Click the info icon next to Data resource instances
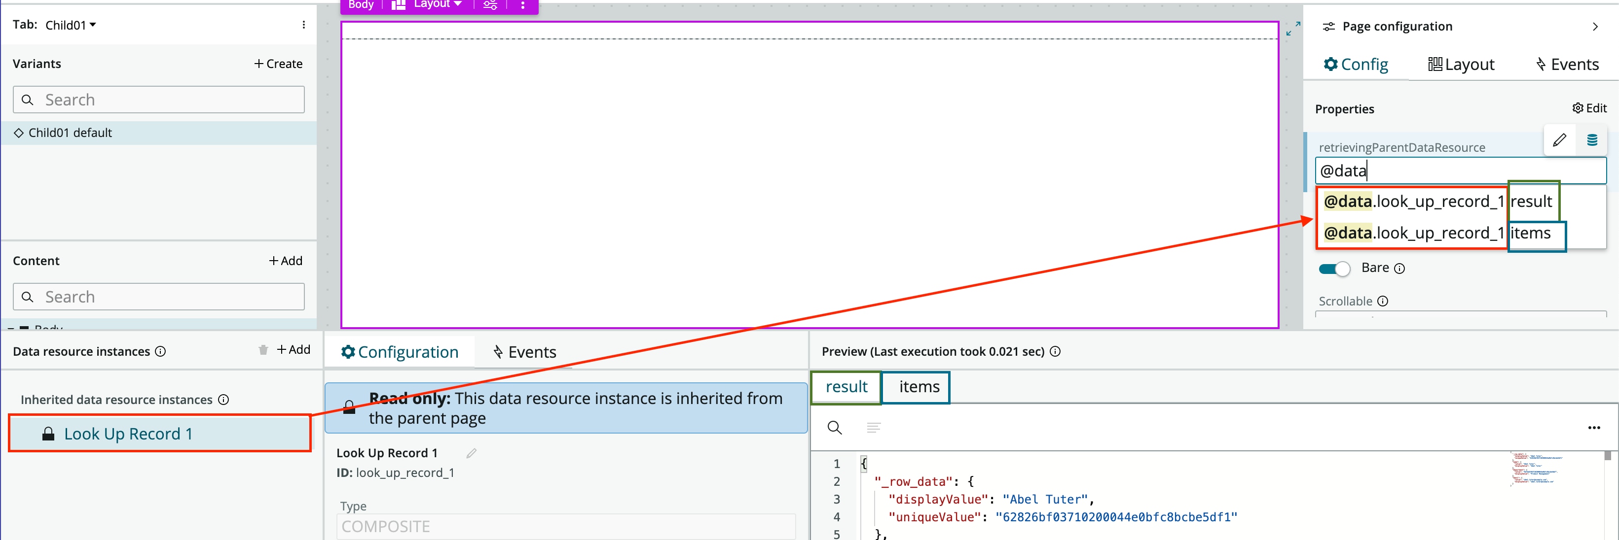 pos(161,351)
